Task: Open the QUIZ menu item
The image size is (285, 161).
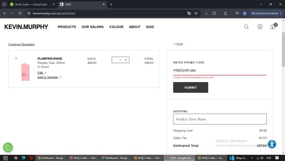Action: tap(150, 27)
